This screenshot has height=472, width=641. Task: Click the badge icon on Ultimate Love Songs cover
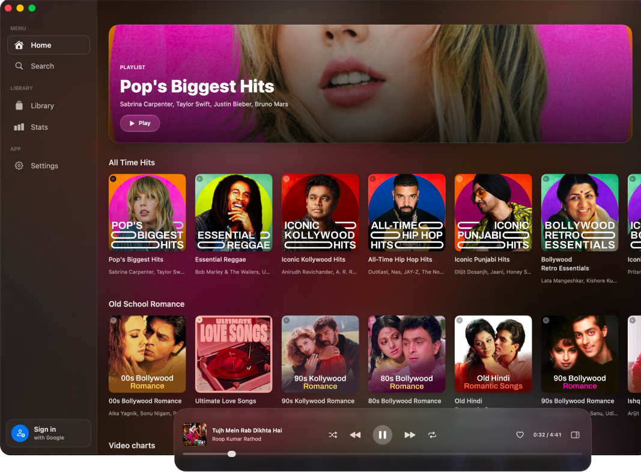coord(199,320)
